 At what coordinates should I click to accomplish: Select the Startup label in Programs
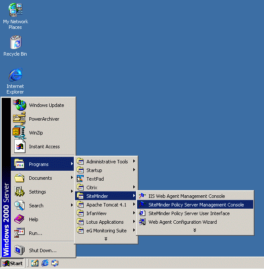point(94,170)
